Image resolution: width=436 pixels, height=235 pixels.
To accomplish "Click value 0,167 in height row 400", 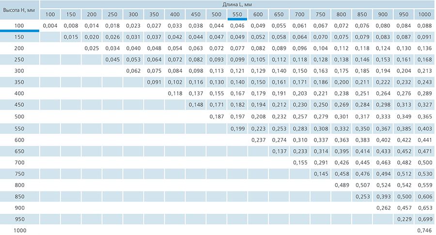I will 237,93.
